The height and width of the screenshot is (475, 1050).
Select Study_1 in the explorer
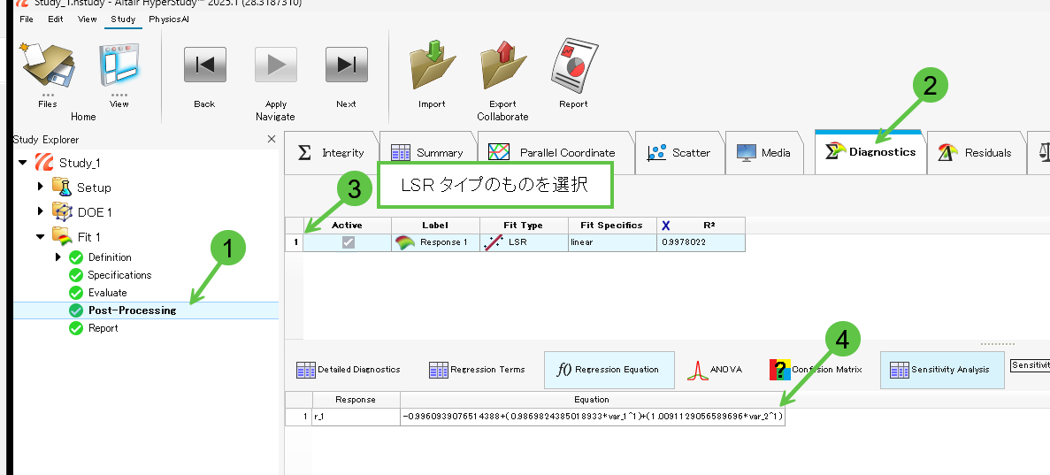[80, 163]
